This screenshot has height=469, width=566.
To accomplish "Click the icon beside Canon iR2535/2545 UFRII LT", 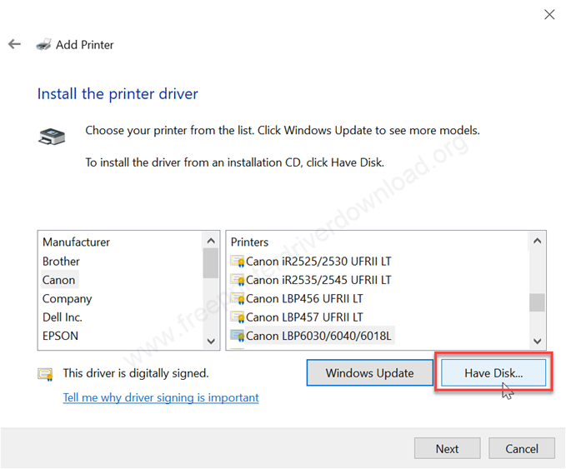I will [x=238, y=280].
